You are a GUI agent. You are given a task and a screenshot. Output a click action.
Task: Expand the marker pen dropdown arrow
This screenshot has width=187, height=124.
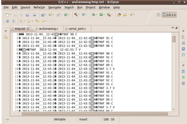[x=134, y=15]
